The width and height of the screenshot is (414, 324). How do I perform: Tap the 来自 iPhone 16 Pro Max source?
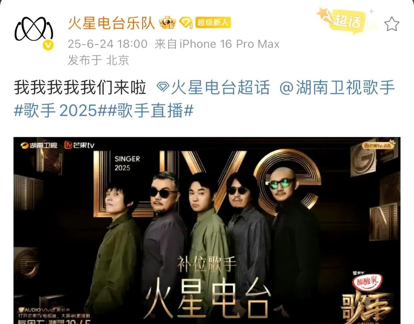217,44
